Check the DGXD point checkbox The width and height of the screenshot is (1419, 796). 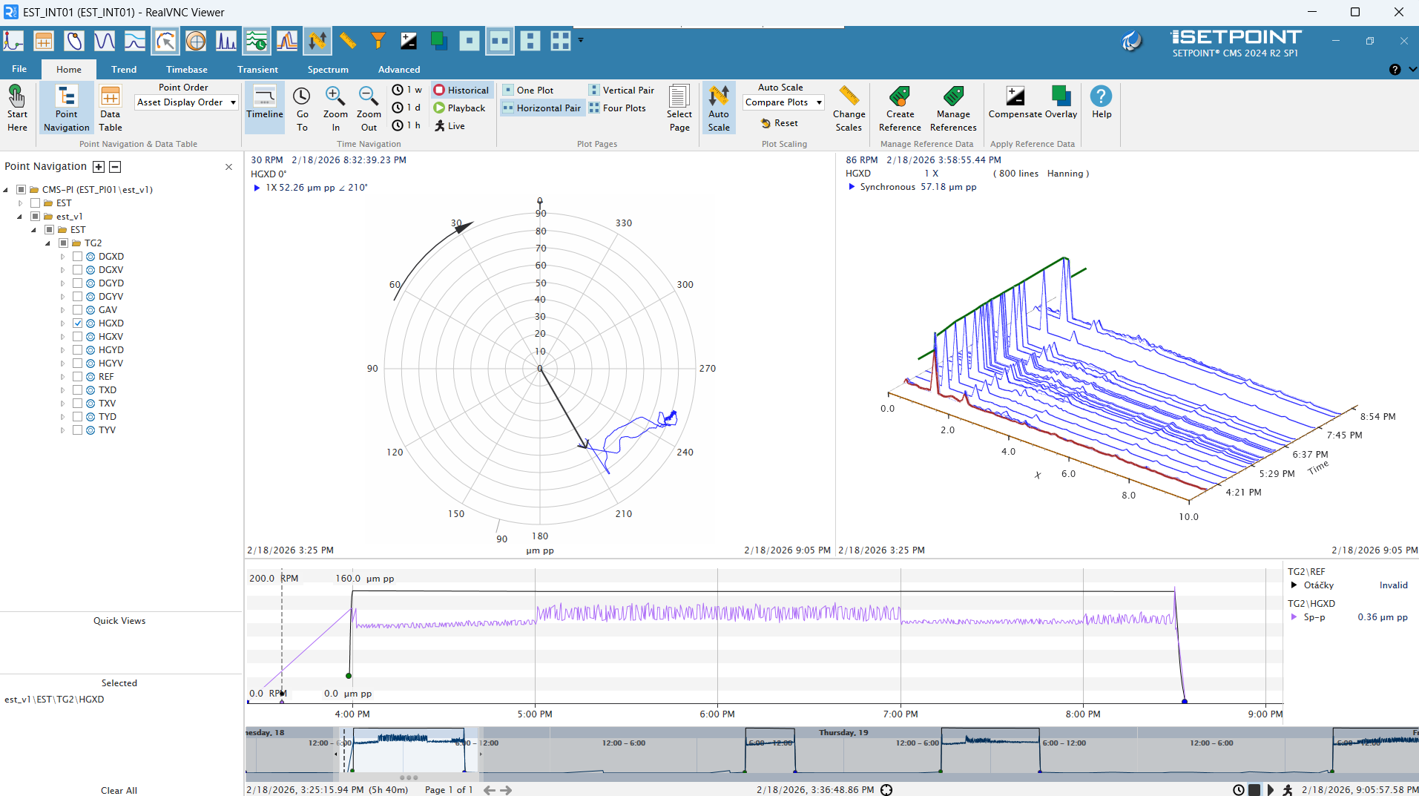(x=78, y=257)
